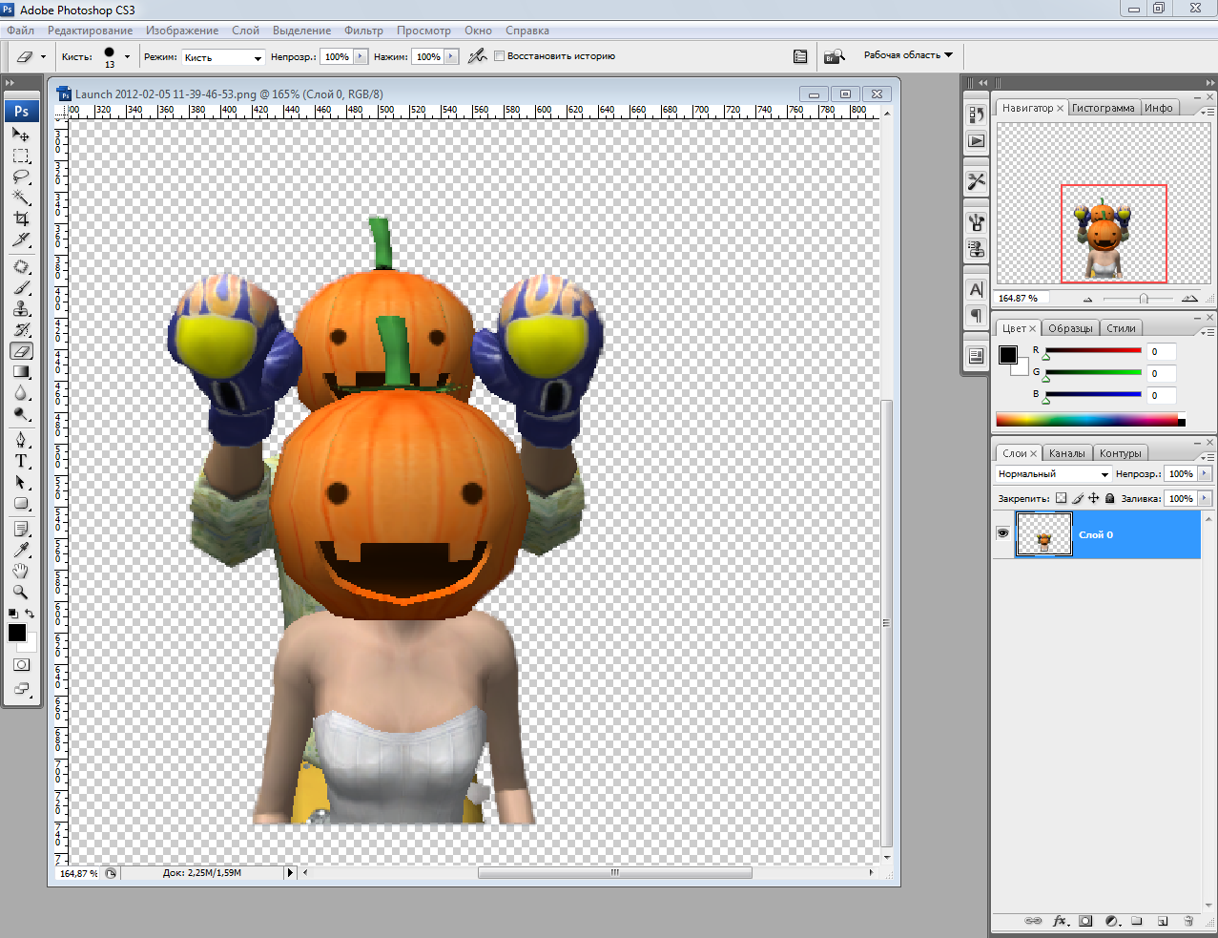
Task: Select the Blur tool
Action: (21, 393)
